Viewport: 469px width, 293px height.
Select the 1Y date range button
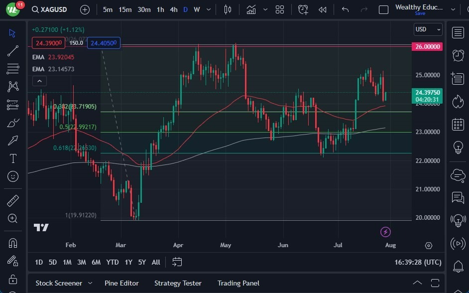click(128, 262)
